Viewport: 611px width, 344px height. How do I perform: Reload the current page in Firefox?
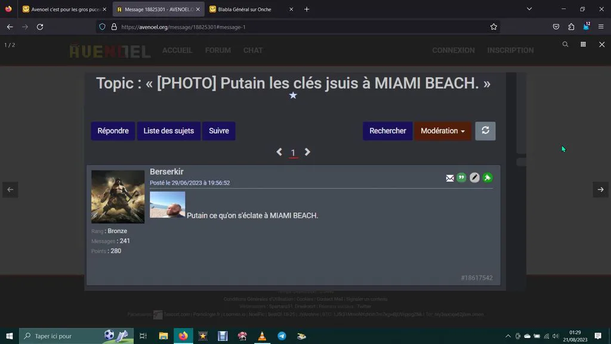[x=40, y=27]
